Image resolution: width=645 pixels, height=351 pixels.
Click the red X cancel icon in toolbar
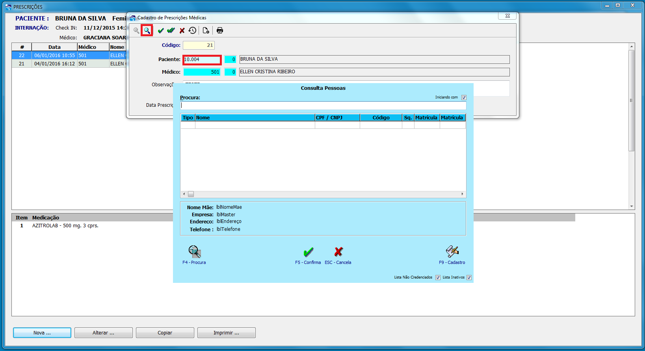tap(182, 30)
